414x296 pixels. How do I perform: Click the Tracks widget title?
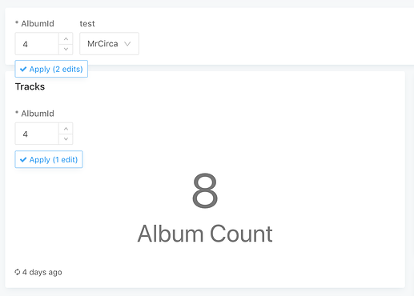click(30, 86)
